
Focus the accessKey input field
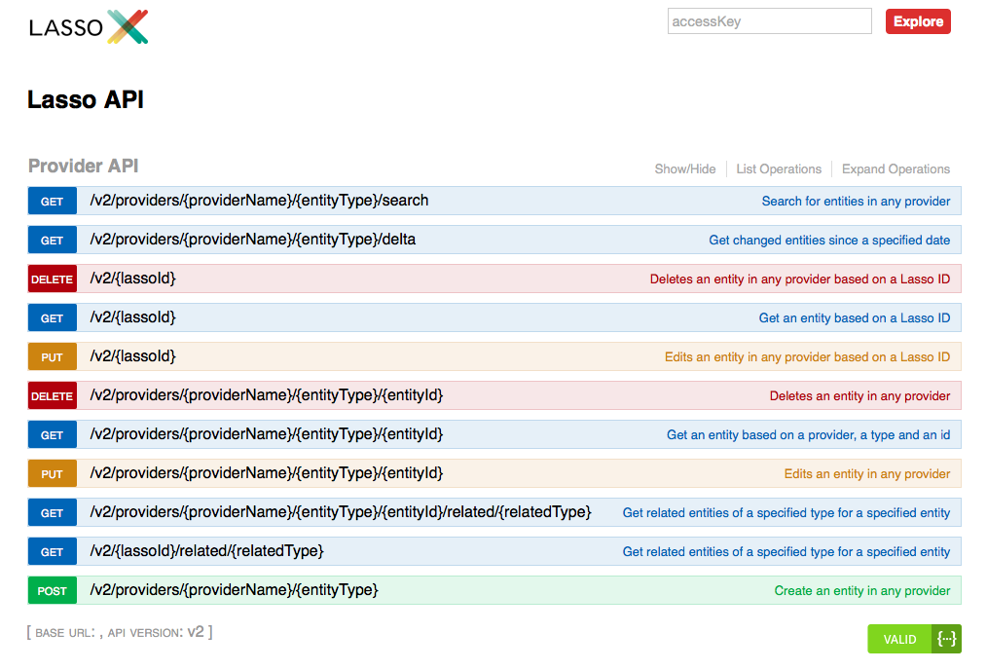[x=769, y=21]
